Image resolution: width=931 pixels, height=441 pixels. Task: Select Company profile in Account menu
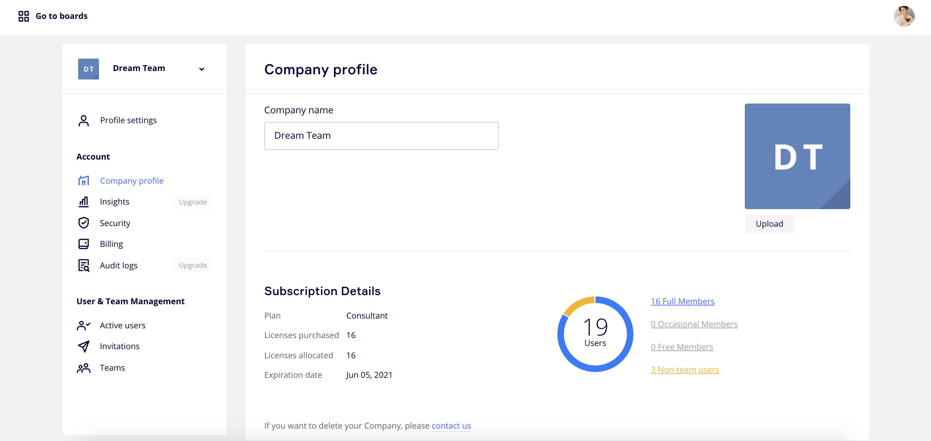pos(132,181)
